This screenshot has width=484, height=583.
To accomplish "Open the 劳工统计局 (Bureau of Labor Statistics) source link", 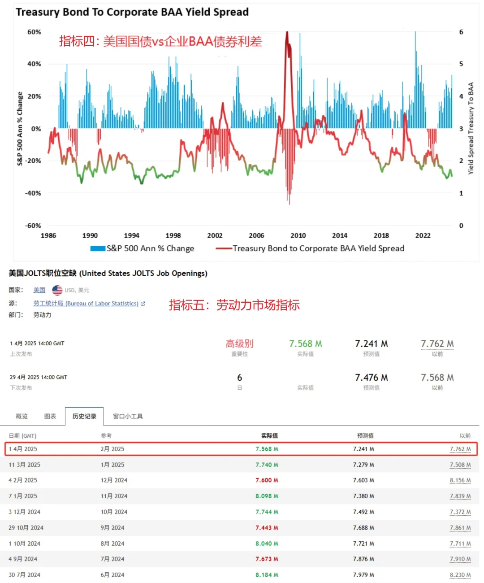I will [85, 303].
